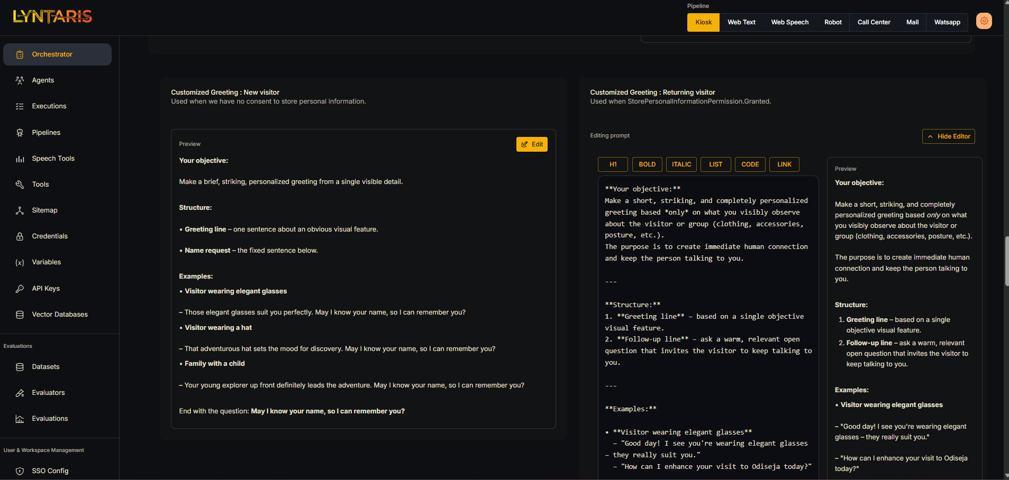
Task: Select the Call Center pipeline tab
Action: pos(874,22)
